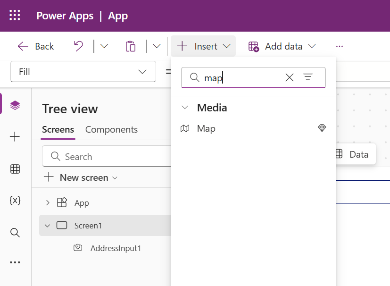Click the Undo icon

tap(79, 46)
